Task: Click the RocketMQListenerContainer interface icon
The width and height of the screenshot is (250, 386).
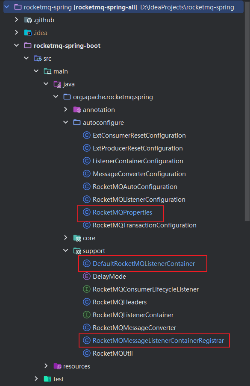Action: pyautogui.click(x=87, y=315)
